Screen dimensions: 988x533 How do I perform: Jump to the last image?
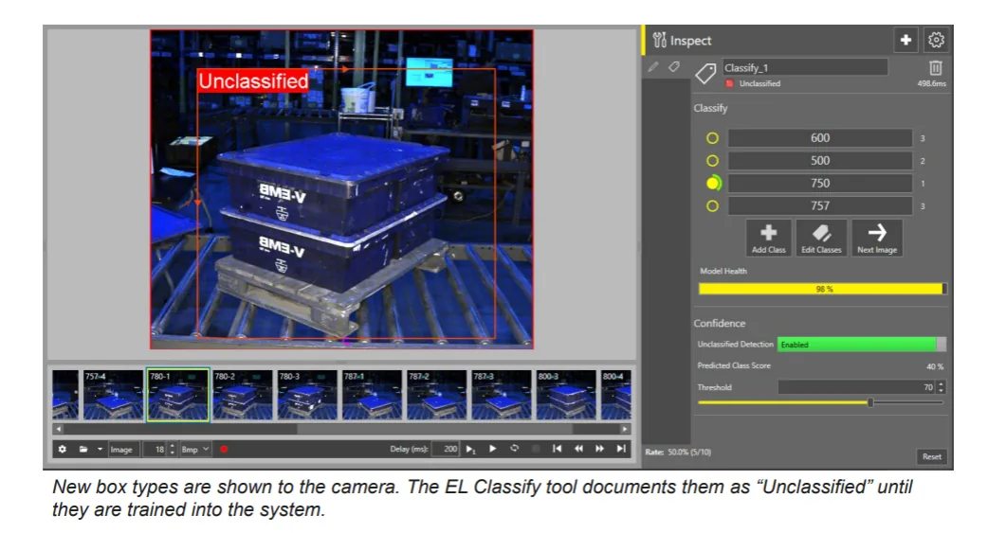[x=621, y=448]
